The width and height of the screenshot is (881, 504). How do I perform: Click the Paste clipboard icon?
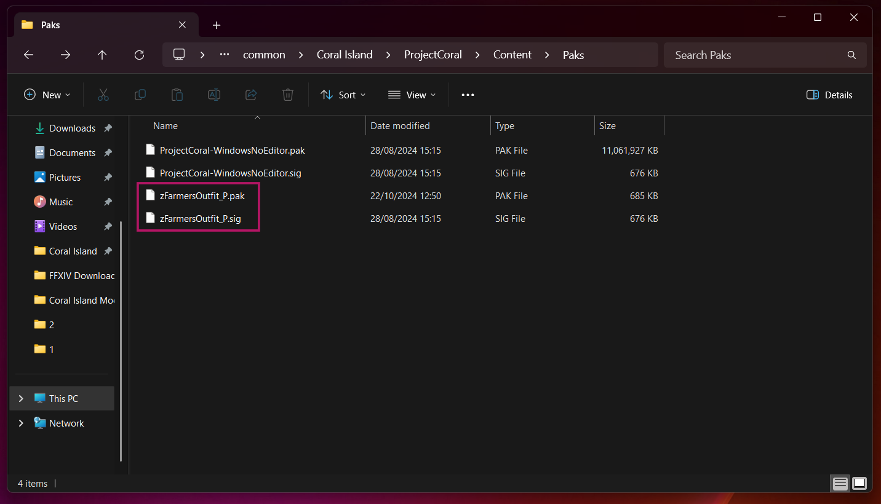click(177, 95)
